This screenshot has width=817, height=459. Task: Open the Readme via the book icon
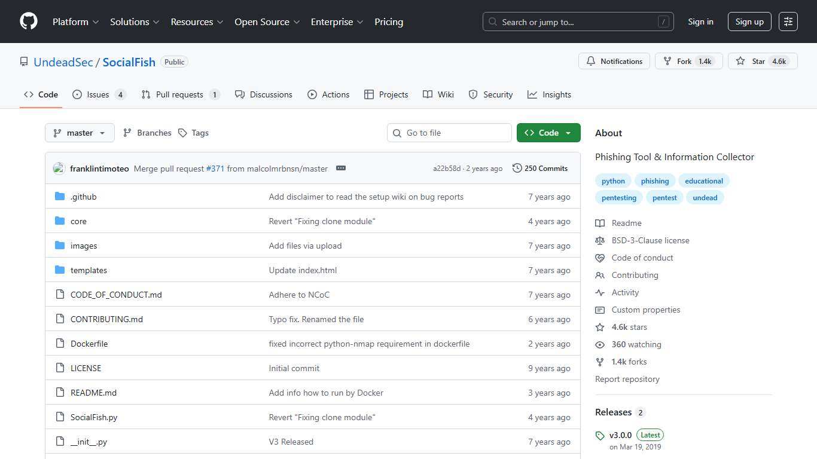point(600,223)
